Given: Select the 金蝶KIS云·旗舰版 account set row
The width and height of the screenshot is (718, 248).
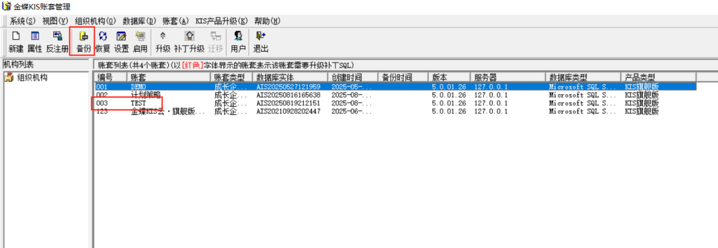Looking at the screenshot, I should (x=395, y=111).
